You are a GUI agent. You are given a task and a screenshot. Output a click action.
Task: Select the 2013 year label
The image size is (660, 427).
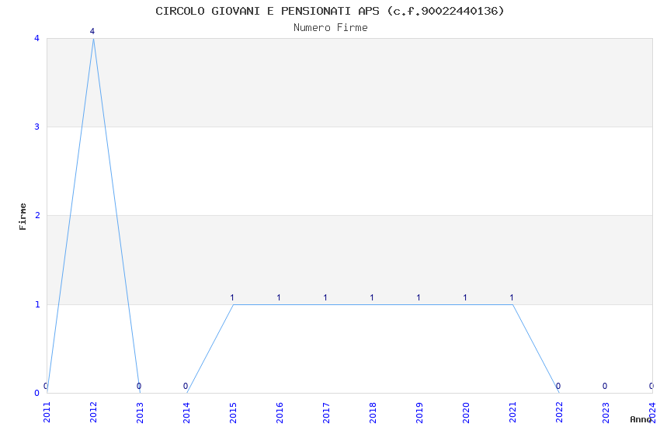click(141, 412)
